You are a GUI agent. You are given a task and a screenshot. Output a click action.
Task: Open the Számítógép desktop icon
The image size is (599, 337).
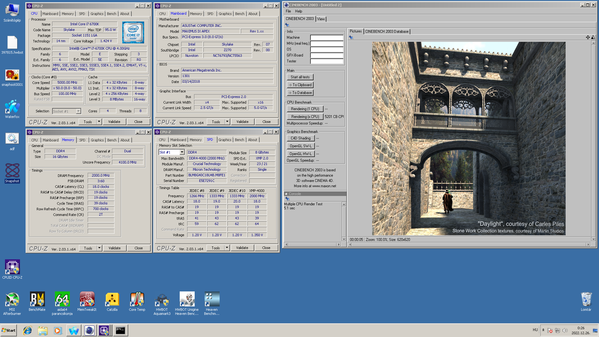click(x=12, y=12)
